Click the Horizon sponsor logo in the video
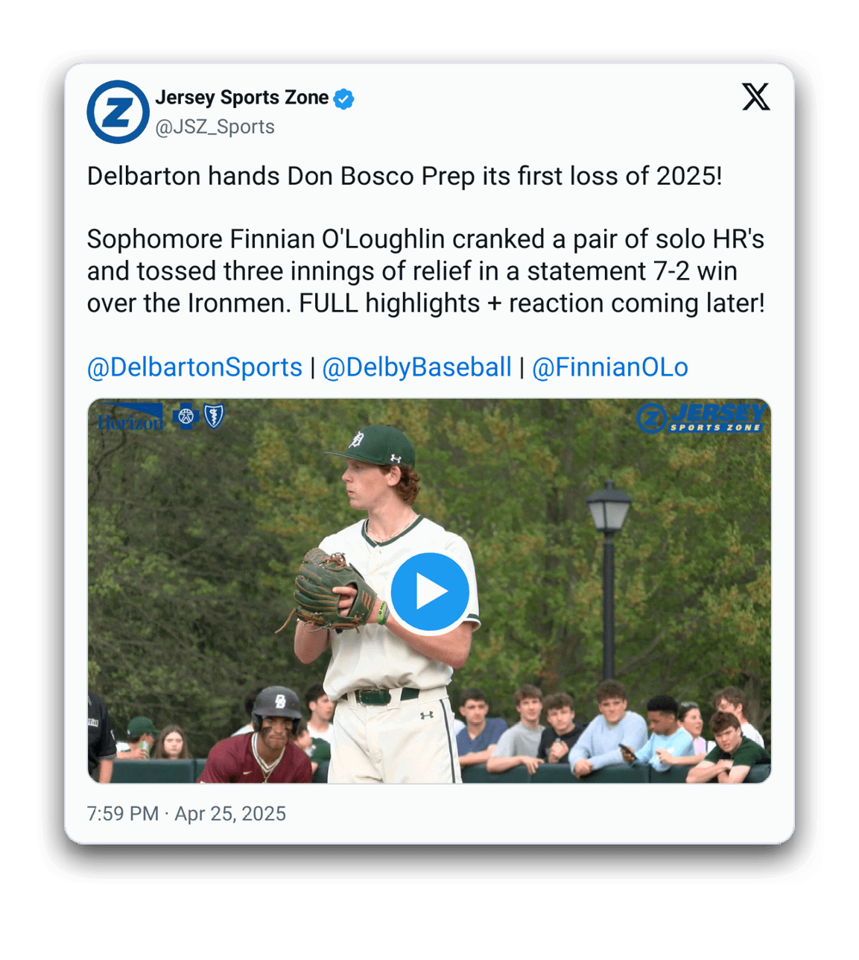The width and height of the screenshot is (859, 960). tap(131, 418)
